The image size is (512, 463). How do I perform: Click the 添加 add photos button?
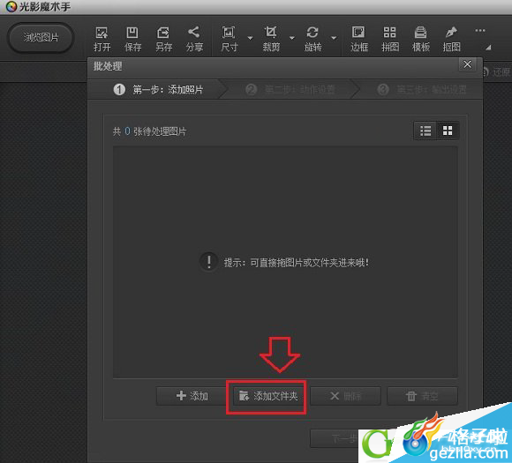click(192, 396)
